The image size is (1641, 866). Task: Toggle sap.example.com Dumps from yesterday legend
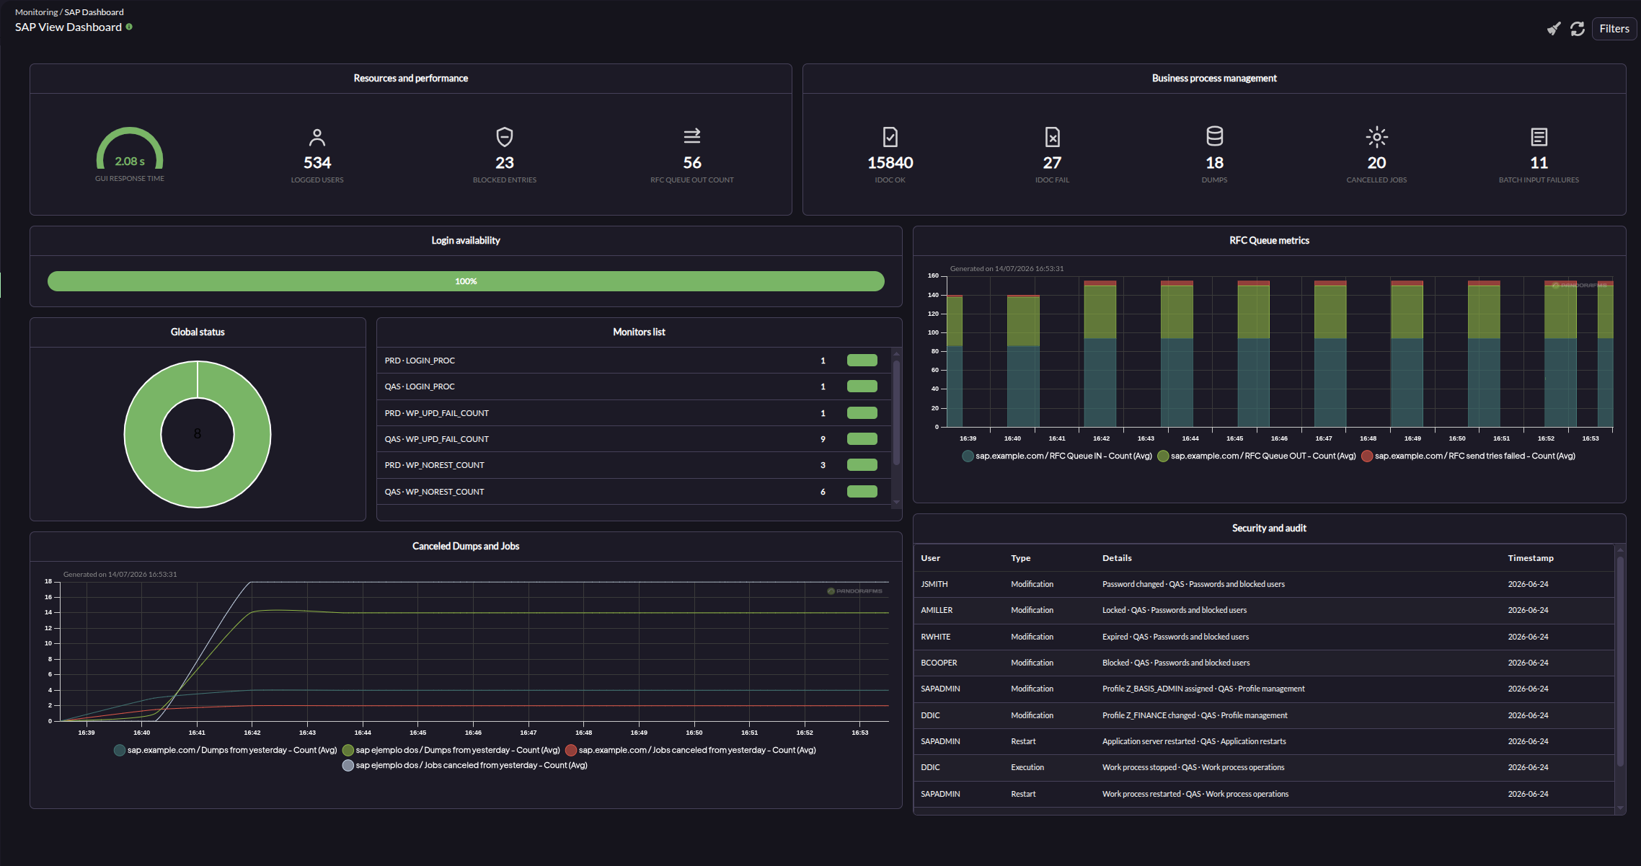[225, 750]
